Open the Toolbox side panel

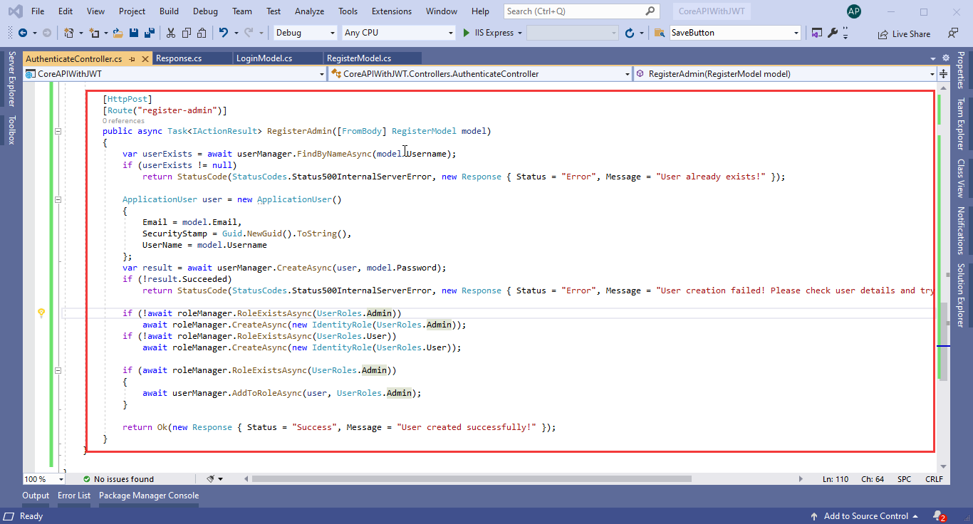point(11,130)
